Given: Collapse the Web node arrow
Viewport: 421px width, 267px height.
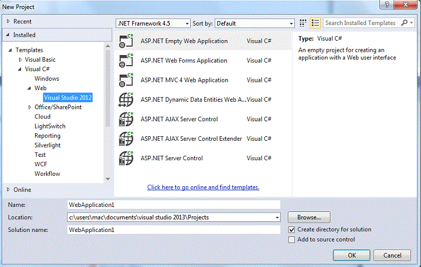Looking at the screenshot, I should point(29,88).
